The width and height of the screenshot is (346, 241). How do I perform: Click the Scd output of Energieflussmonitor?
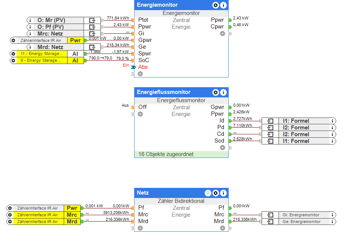coord(219,141)
